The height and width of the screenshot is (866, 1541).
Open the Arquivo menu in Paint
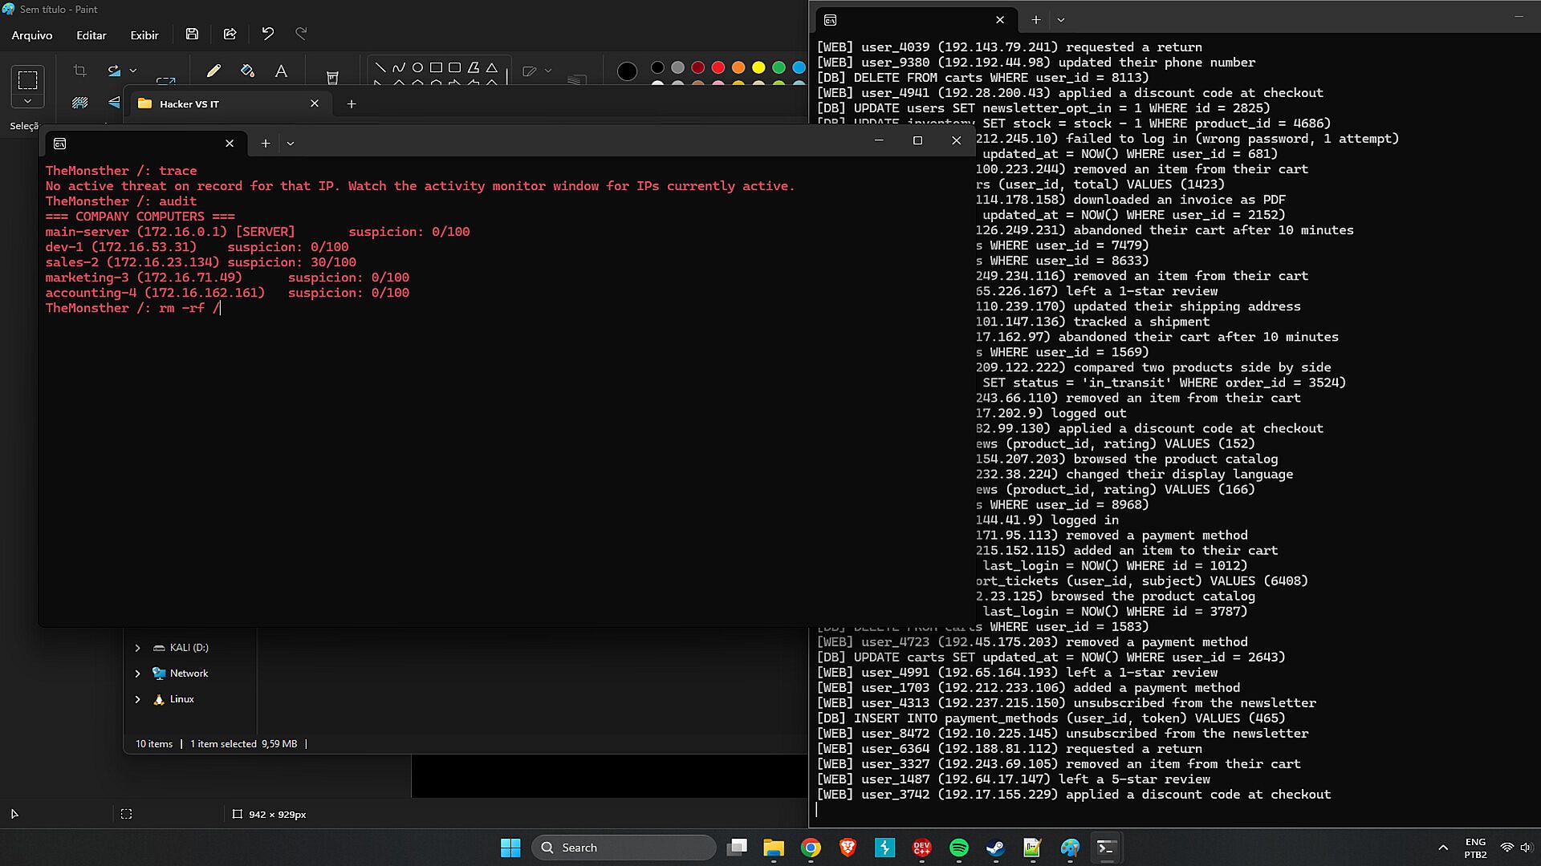(x=32, y=35)
